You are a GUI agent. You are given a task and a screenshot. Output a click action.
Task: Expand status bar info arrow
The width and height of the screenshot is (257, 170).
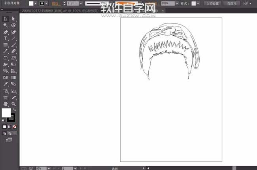(144, 168)
